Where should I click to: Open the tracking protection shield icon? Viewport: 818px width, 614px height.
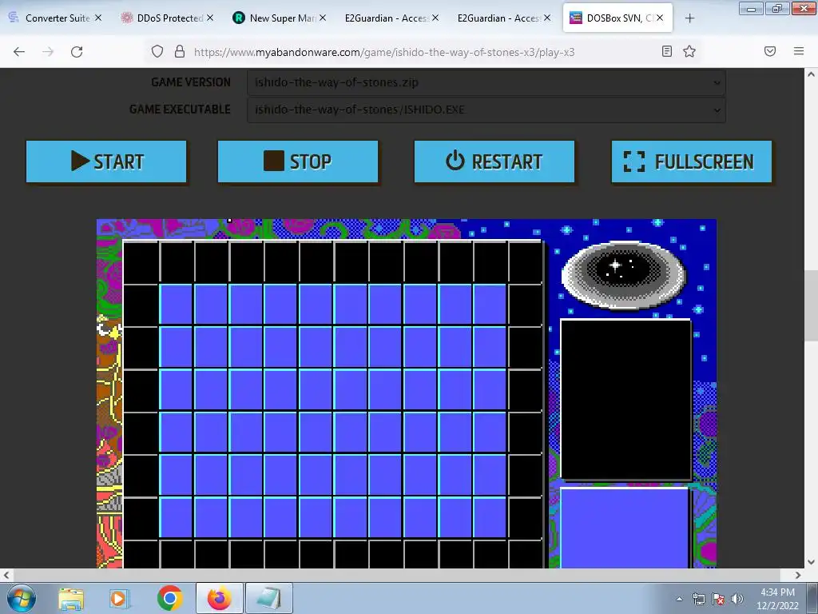(x=157, y=51)
